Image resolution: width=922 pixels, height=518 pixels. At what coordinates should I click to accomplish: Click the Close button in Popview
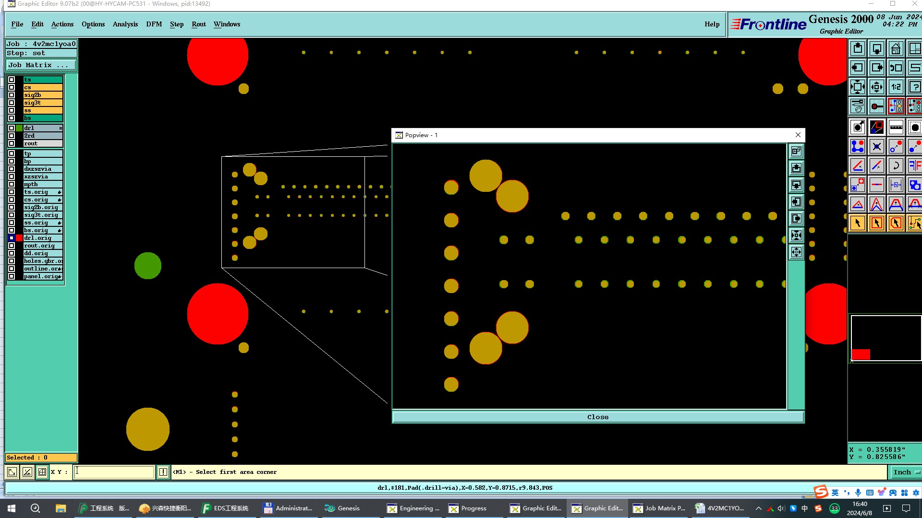597,417
